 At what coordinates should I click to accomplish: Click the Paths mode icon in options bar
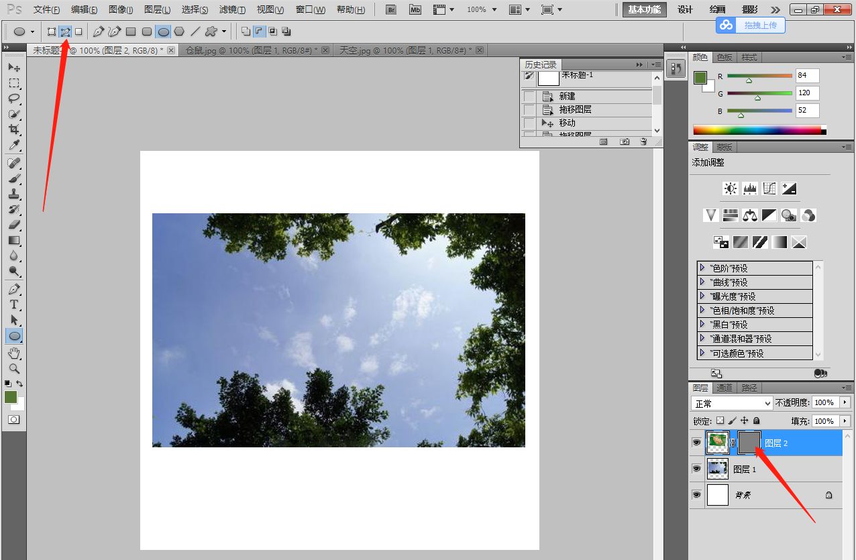tap(65, 32)
